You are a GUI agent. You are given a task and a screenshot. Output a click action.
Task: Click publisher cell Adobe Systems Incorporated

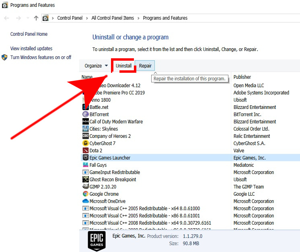261,92
